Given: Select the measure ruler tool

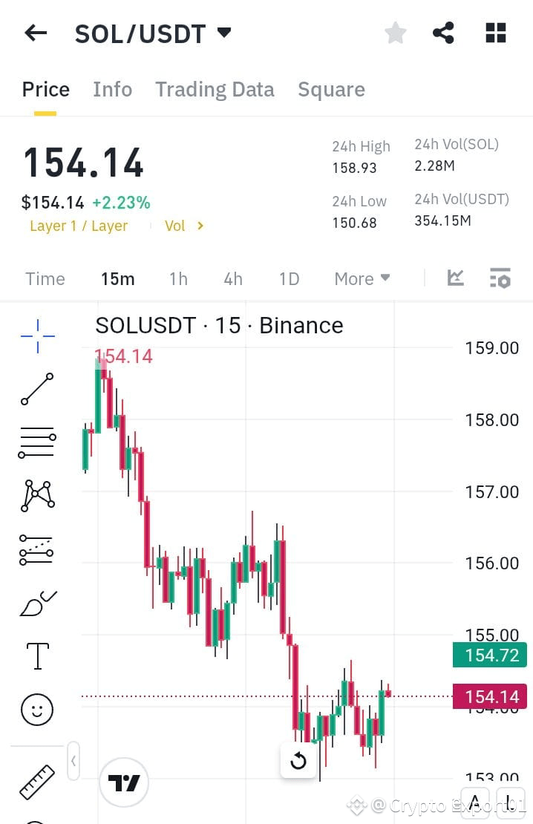Looking at the screenshot, I should click(x=36, y=781).
